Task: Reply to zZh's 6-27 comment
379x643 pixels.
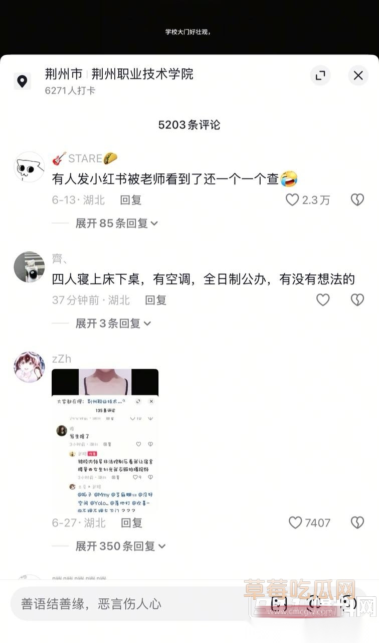Action: click(x=132, y=522)
